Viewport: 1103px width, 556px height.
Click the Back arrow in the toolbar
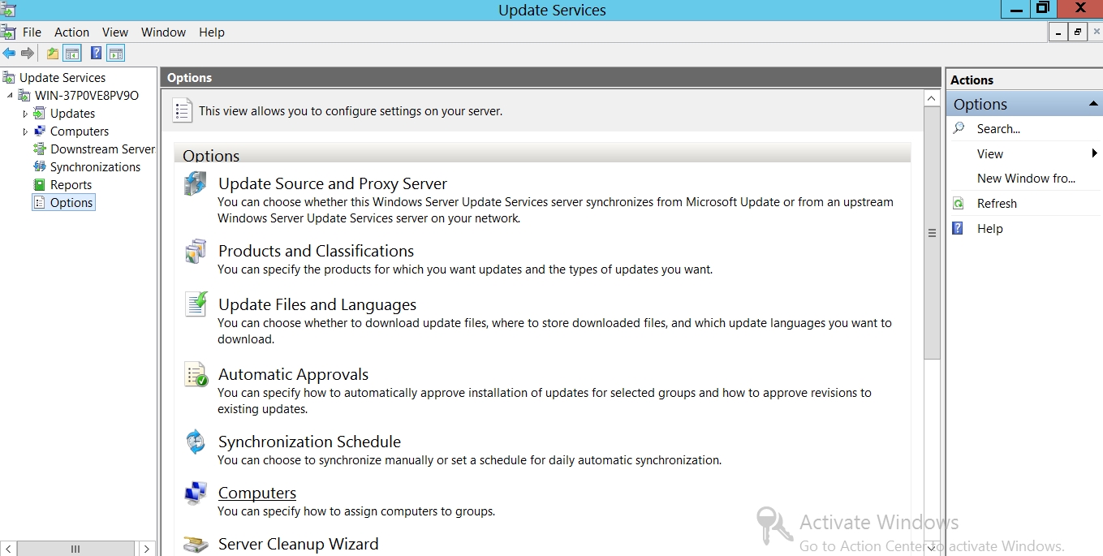(x=9, y=54)
